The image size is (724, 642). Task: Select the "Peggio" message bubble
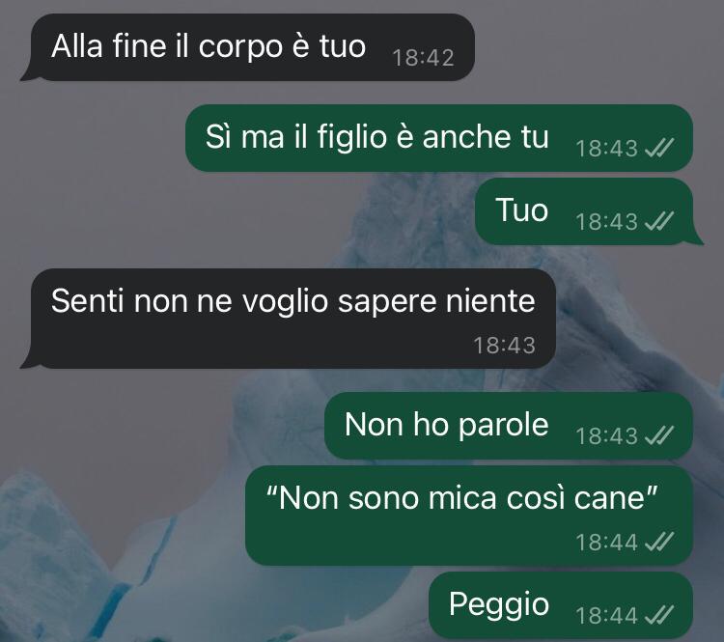[x=561, y=604]
